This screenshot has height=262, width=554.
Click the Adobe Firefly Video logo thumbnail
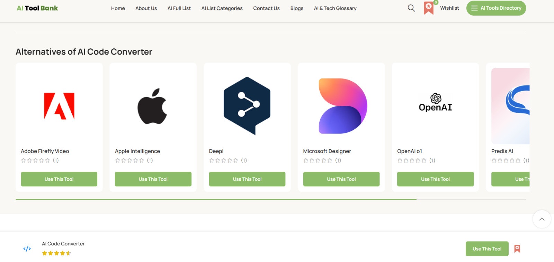pos(59,106)
